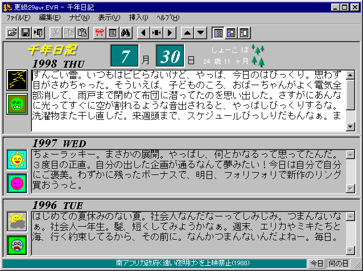363x271 pixels.
Task: Click the 1997 diary scrollbar down arrow
Action: [x=350, y=189]
